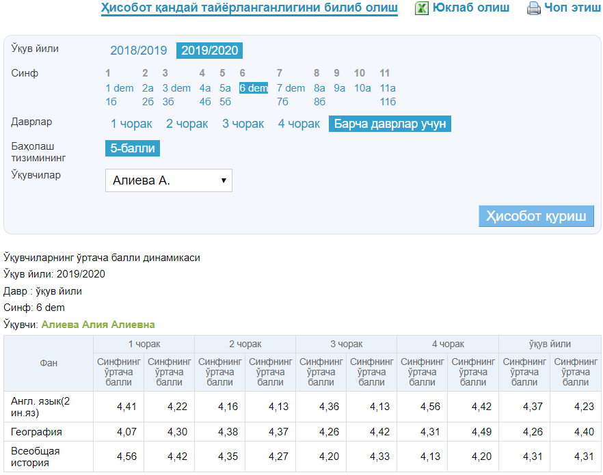The width and height of the screenshot is (603, 475).
Task: Open link about how report is prepared
Action: coord(249,8)
